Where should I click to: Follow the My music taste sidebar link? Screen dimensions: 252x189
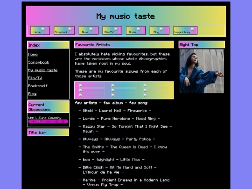tap(43, 70)
